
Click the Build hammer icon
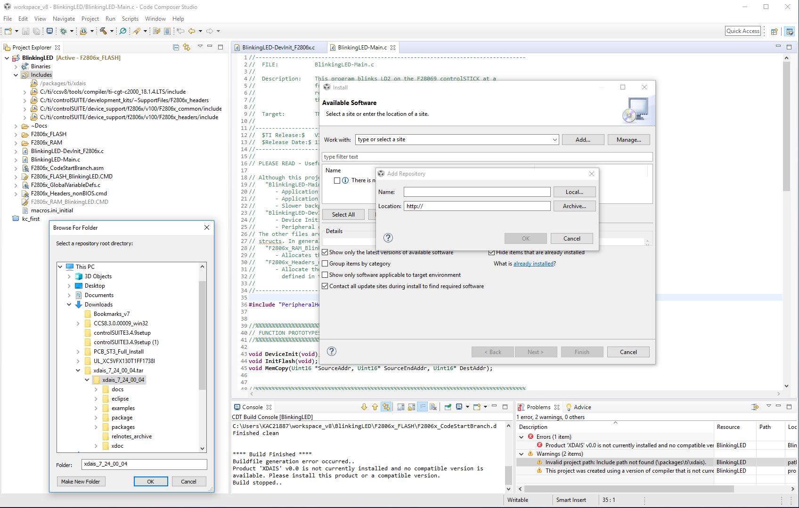tap(103, 31)
